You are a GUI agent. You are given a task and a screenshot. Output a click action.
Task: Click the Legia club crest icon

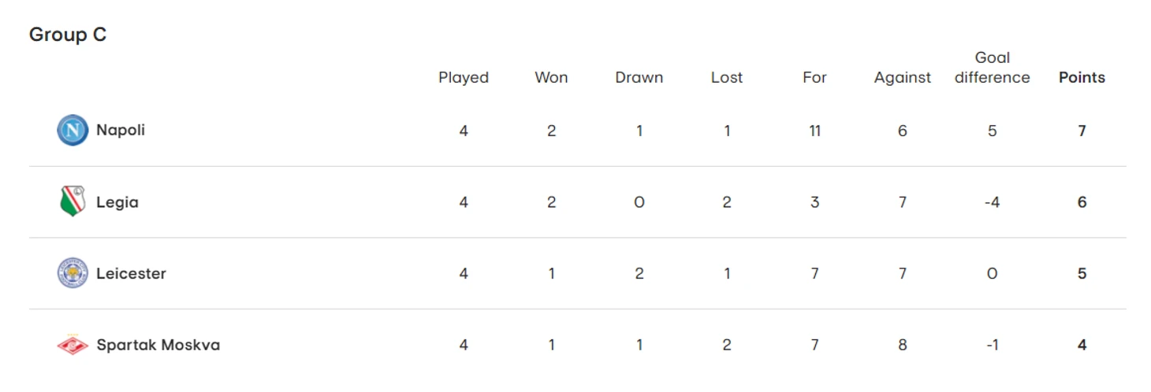73,202
